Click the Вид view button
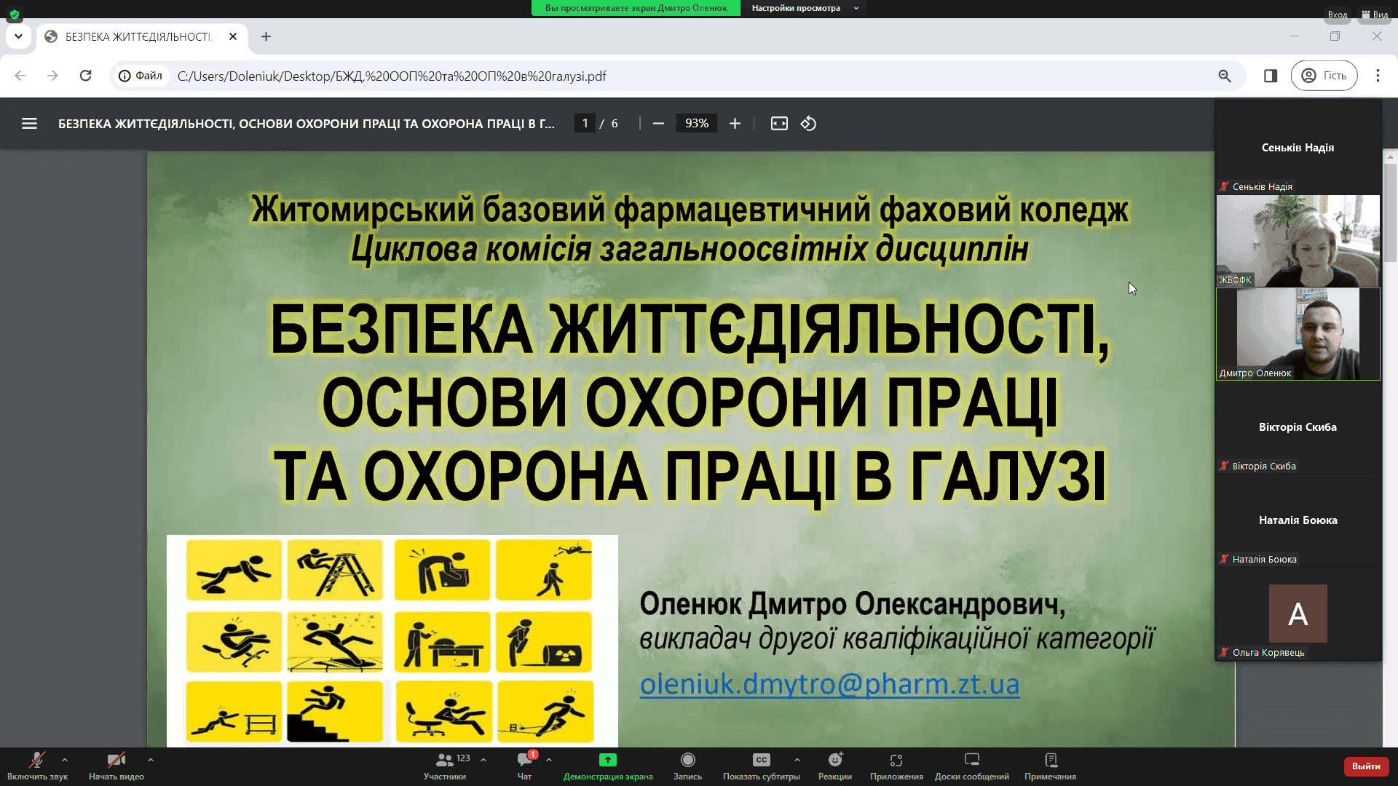Screen dimensions: 1398x786 (1375, 15)
